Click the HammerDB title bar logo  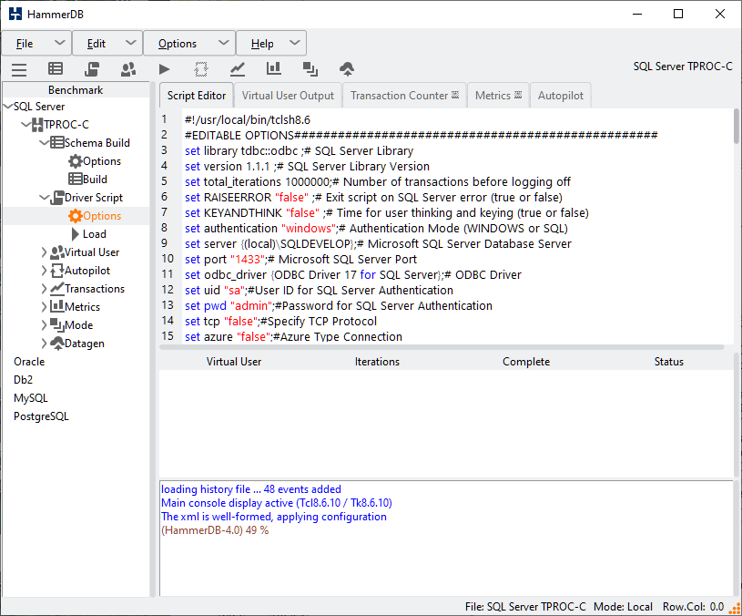click(15, 14)
